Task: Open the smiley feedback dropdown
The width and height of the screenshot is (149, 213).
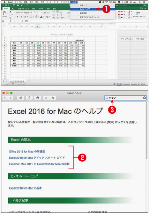Action: click(x=141, y=9)
